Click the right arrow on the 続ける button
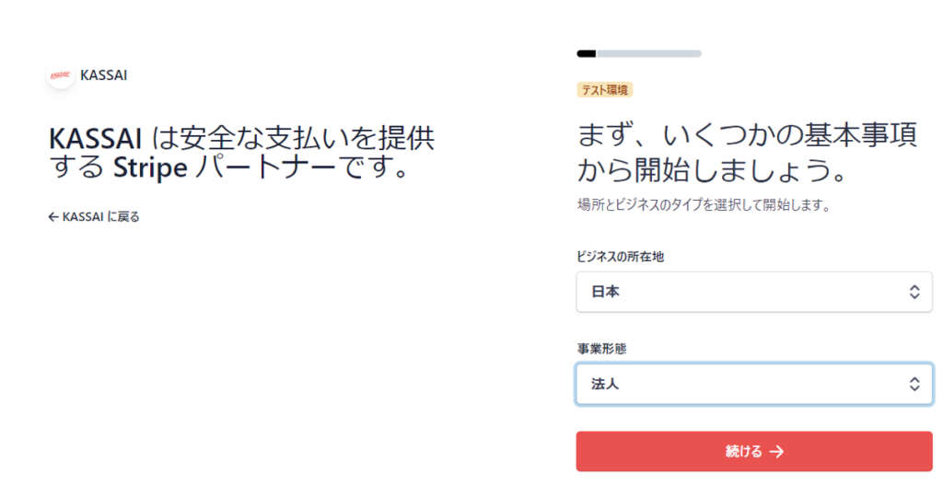This screenshot has height=496, width=943. (777, 452)
